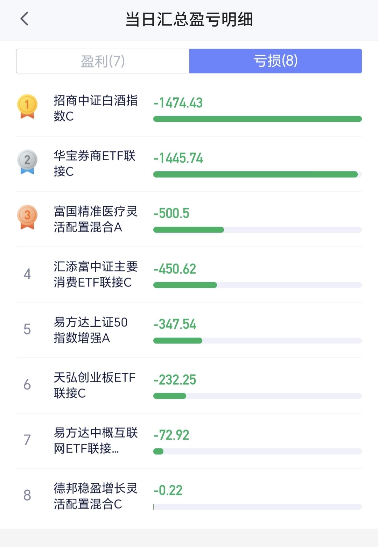This screenshot has width=378, height=547.
Task: Tap the back arrow icon
Action: click(x=24, y=19)
